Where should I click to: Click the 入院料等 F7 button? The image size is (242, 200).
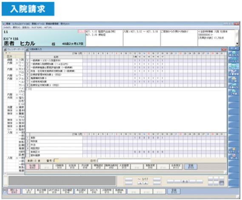[x=107, y=191]
